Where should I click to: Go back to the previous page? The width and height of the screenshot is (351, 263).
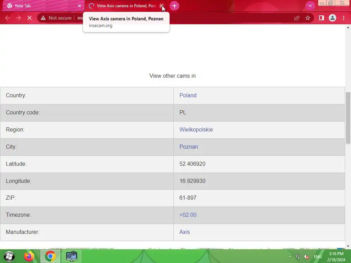(x=8, y=18)
